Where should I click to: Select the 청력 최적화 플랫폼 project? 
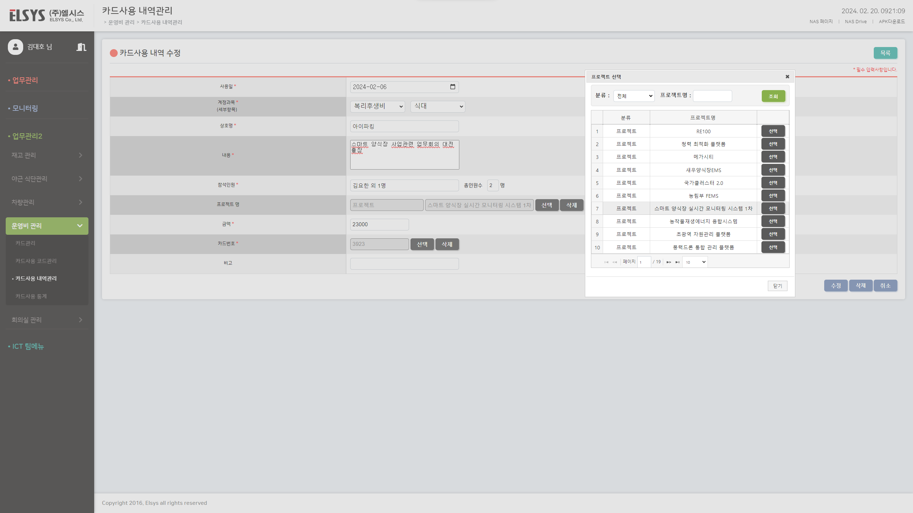(773, 144)
